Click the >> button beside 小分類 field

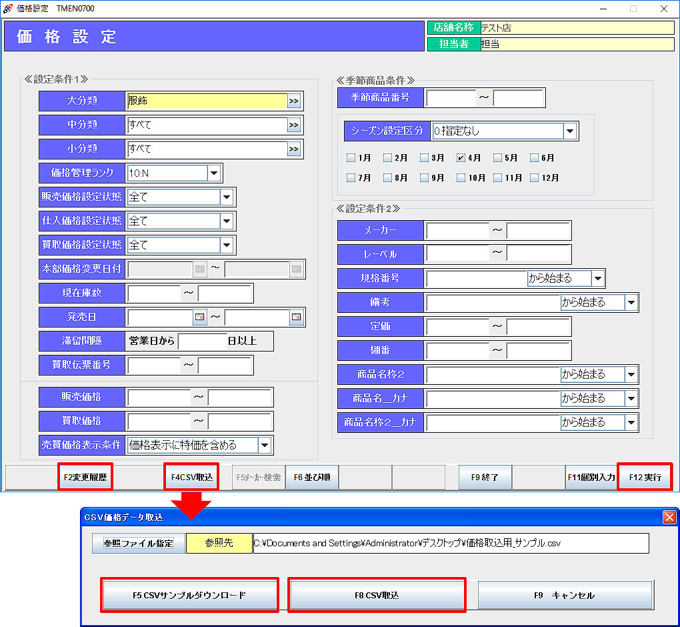coord(294,149)
